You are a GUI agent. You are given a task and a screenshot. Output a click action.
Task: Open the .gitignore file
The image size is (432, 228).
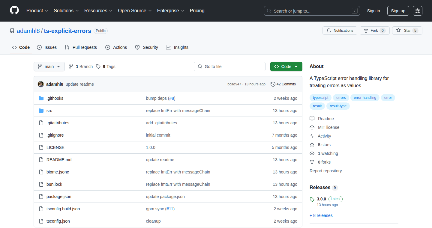55,135
